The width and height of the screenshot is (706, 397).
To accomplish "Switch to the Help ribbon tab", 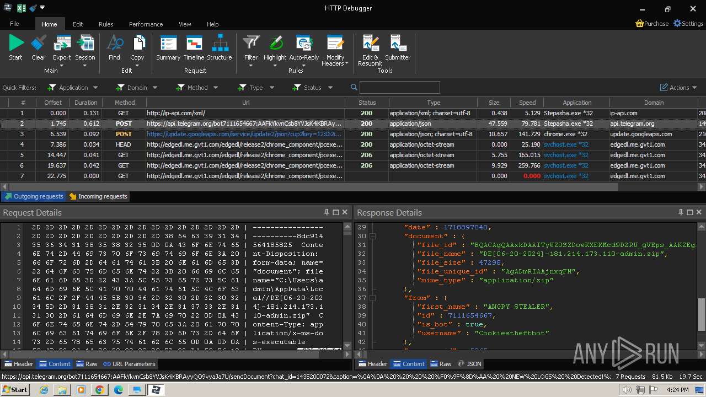I will 213,24.
